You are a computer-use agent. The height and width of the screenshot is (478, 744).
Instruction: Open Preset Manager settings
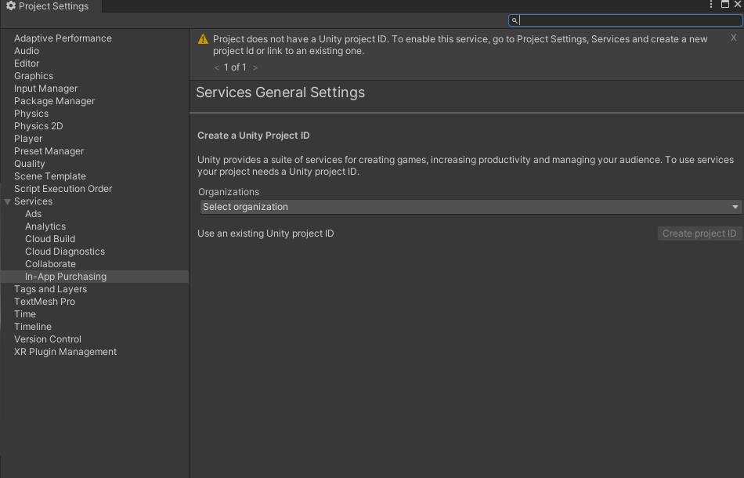point(49,151)
